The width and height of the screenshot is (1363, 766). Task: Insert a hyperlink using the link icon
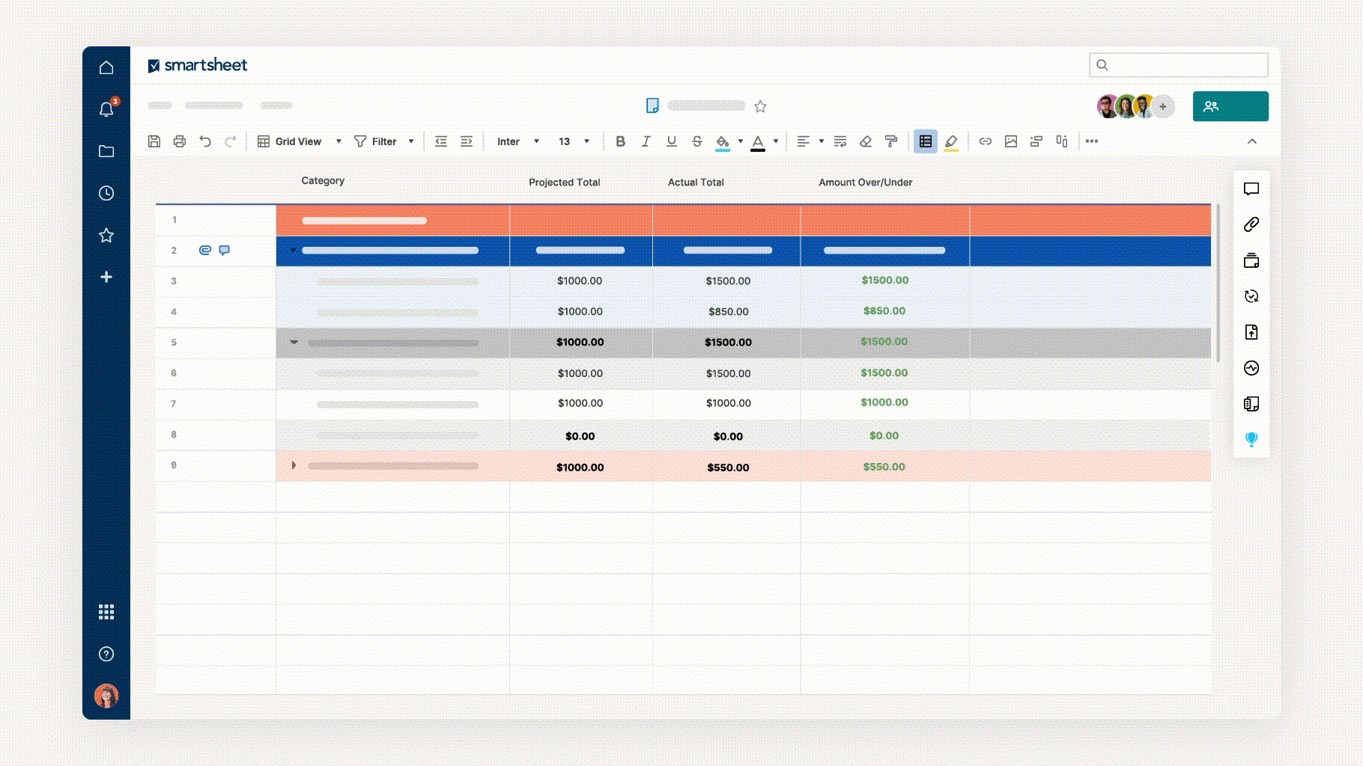985,141
